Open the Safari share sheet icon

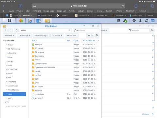click(136, 6)
